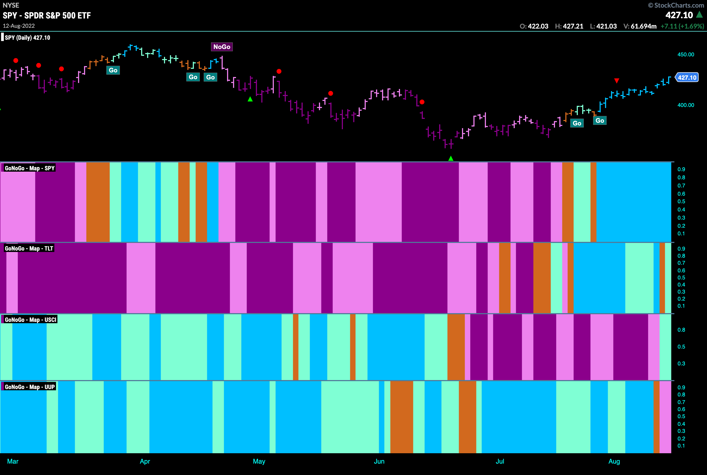Screen dimensions: 707x475
Task: Select the GoNoGo - Map - SPY panel label
Action: pyautogui.click(x=29, y=168)
